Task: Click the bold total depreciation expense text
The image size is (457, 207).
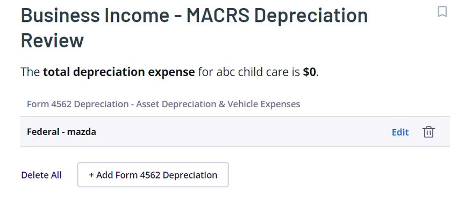Action: [119, 72]
